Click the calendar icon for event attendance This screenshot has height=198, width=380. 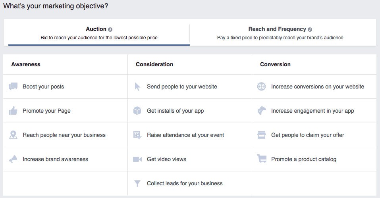pyautogui.click(x=137, y=135)
